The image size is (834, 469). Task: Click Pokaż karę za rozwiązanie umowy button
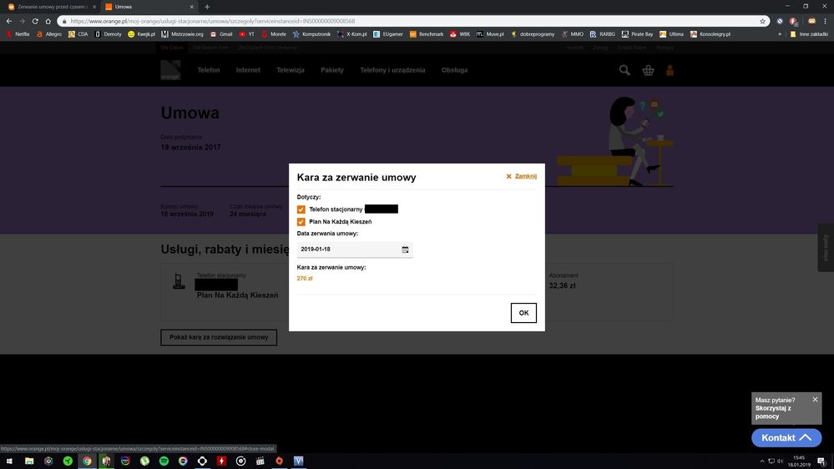pyautogui.click(x=219, y=337)
